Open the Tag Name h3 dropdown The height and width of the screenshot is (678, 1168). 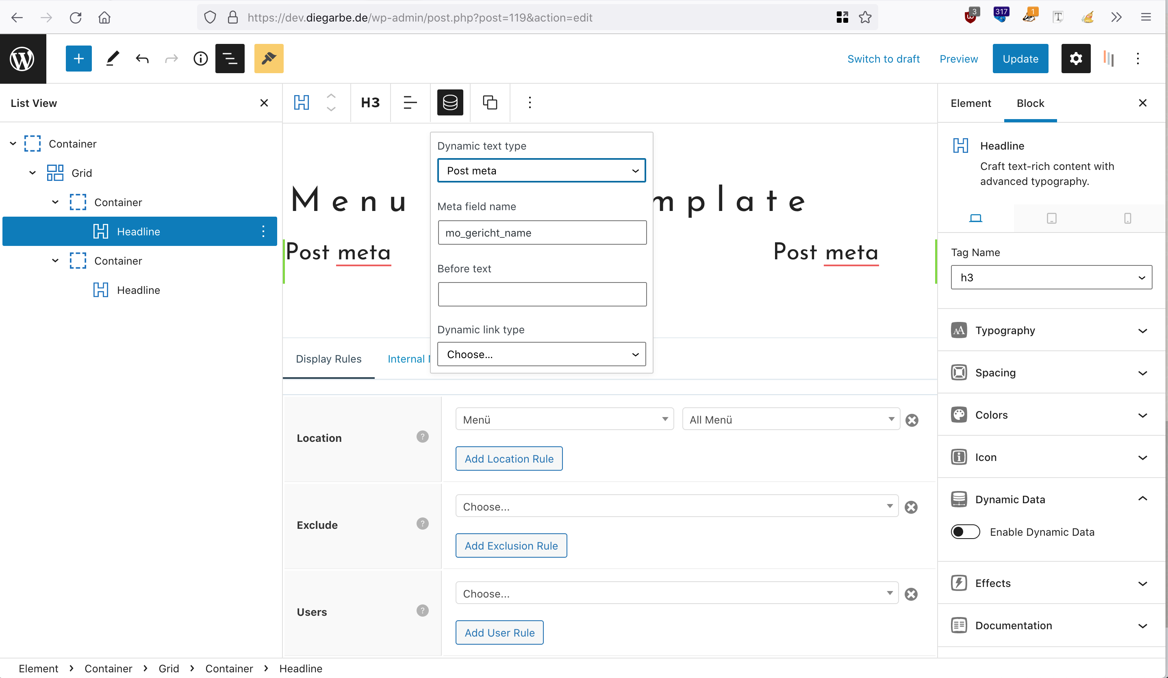click(1051, 277)
